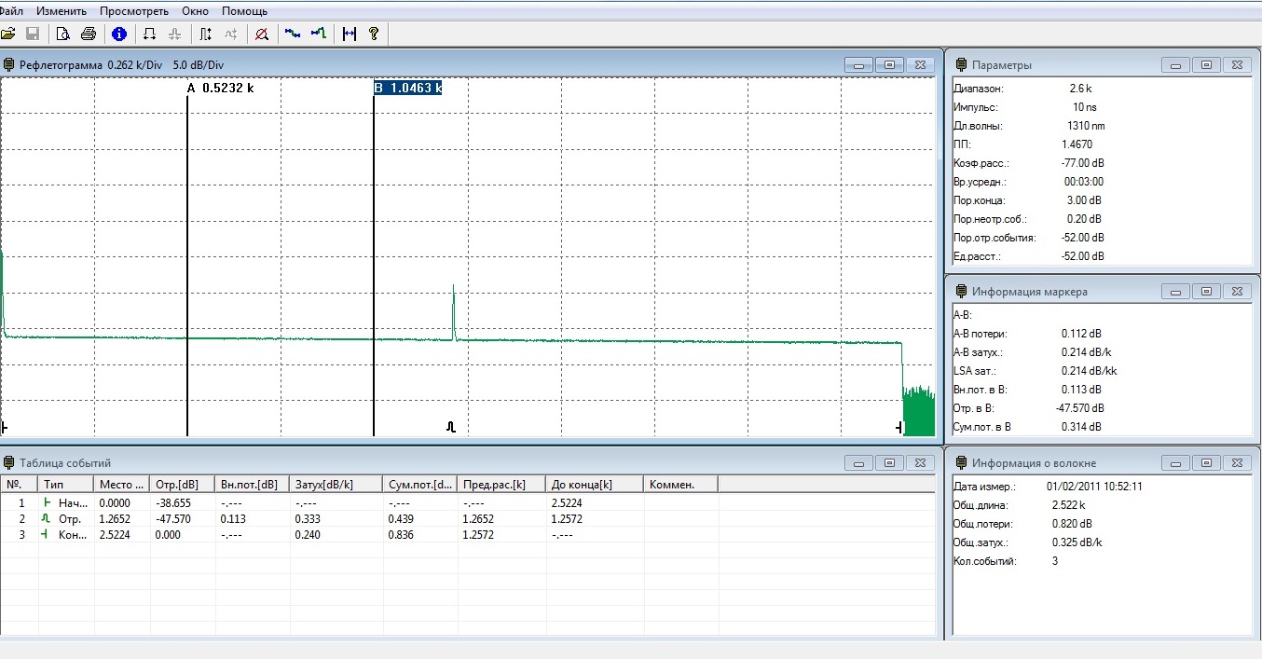
Task: Click the blue two-point loss trace icon
Action: [x=293, y=34]
